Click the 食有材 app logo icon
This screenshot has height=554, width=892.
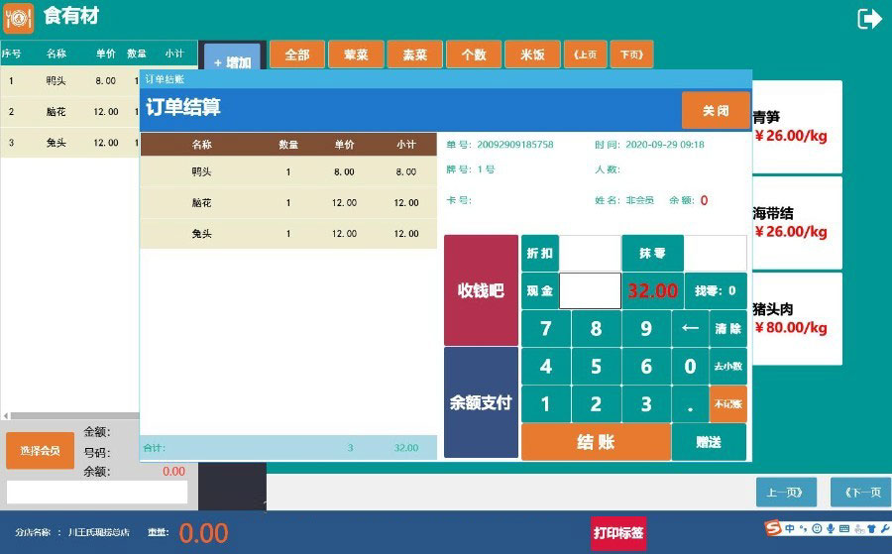18,19
